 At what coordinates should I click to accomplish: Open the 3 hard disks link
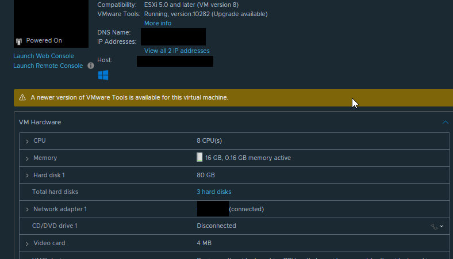[214, 192]
